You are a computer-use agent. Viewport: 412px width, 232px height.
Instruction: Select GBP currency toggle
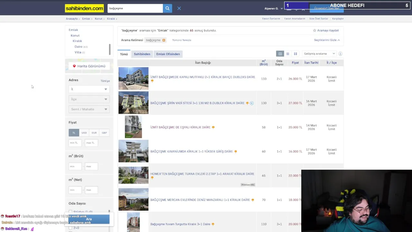tap(104, 133)
